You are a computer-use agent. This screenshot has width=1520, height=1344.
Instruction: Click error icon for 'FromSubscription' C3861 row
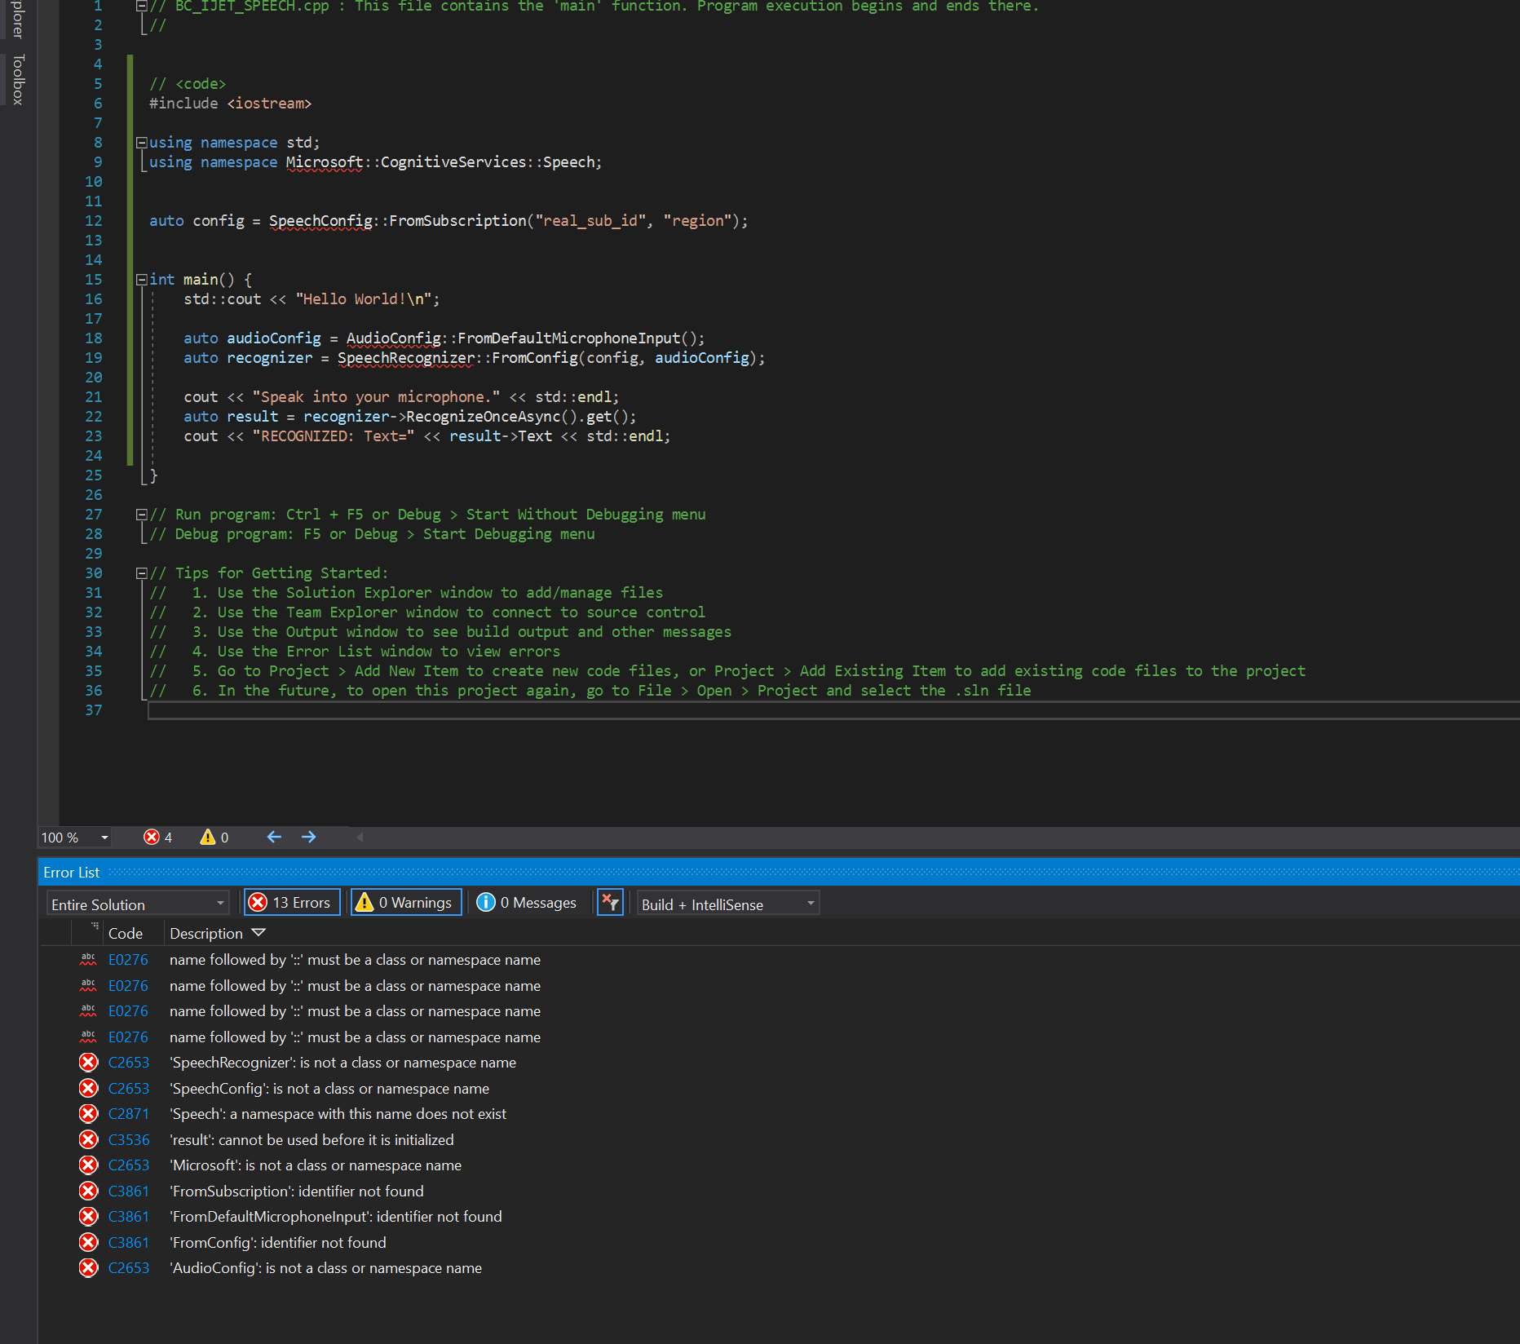(x=88, y=1191)
